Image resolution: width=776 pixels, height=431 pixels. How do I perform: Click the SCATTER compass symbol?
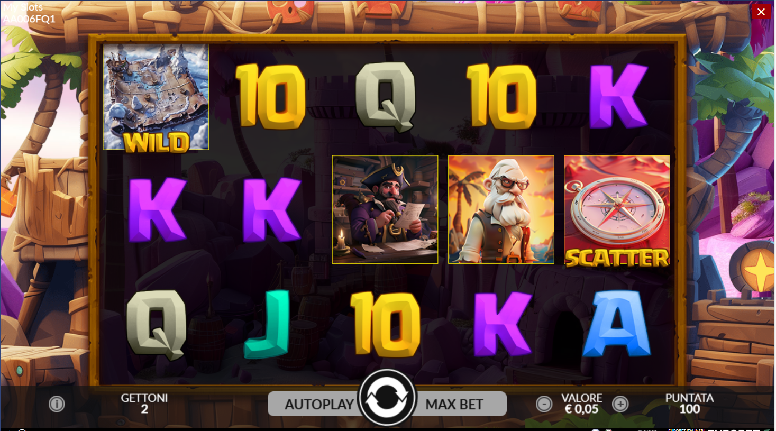point(617,210)
